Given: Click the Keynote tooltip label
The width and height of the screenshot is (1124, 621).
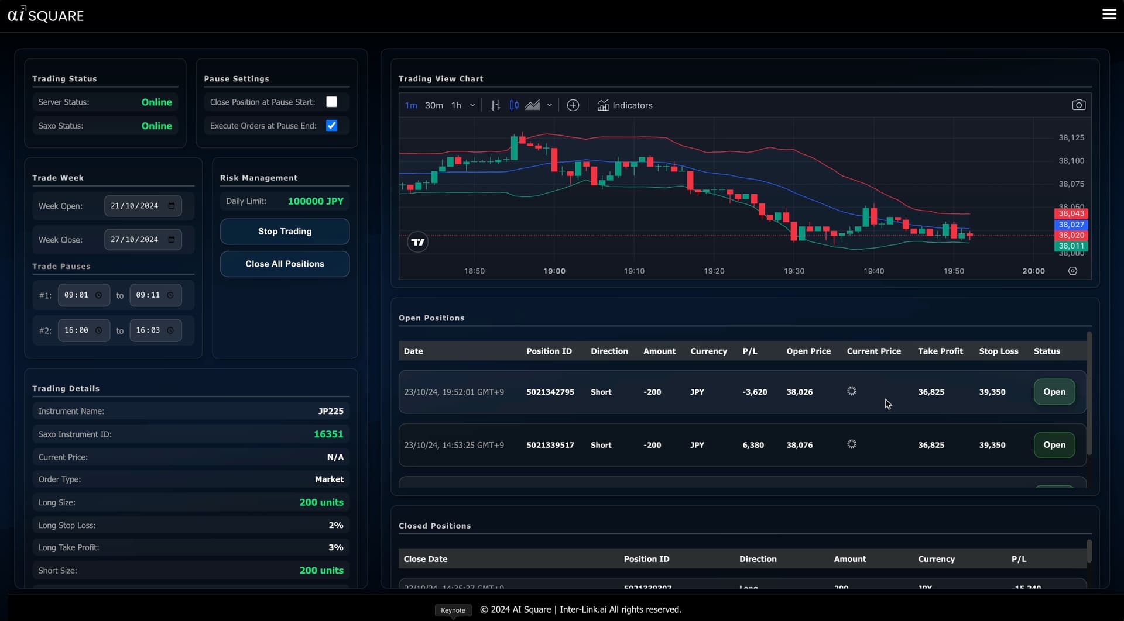Looking at the screenshot, I should point(453,610).
